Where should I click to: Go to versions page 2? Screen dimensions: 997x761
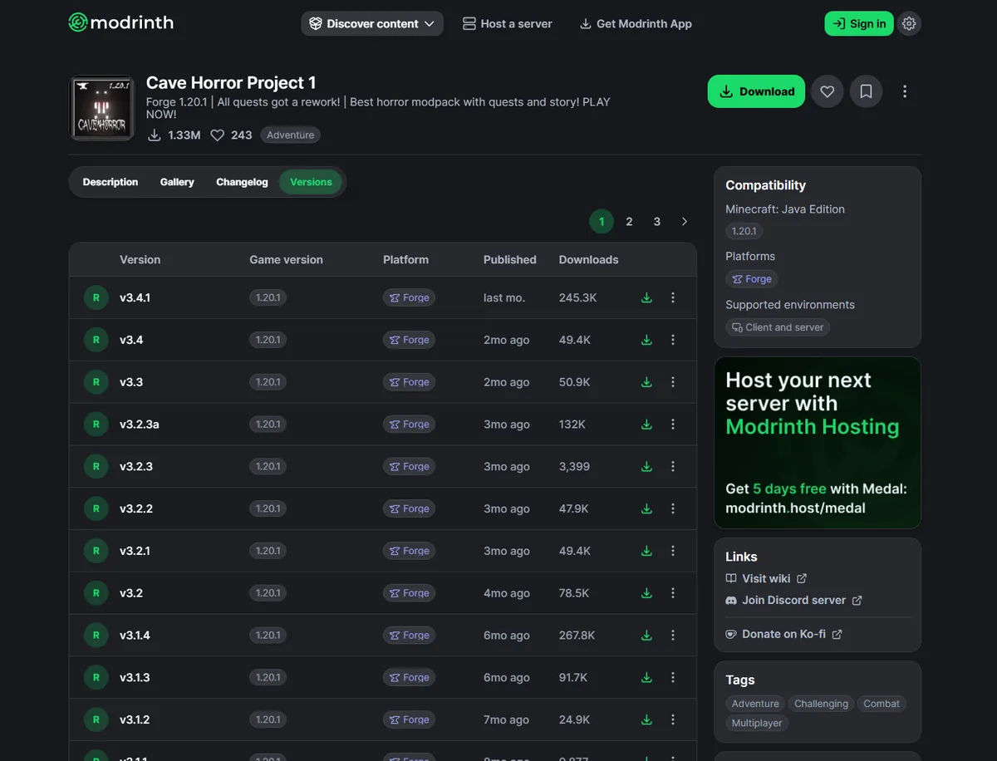coord(629,221)
